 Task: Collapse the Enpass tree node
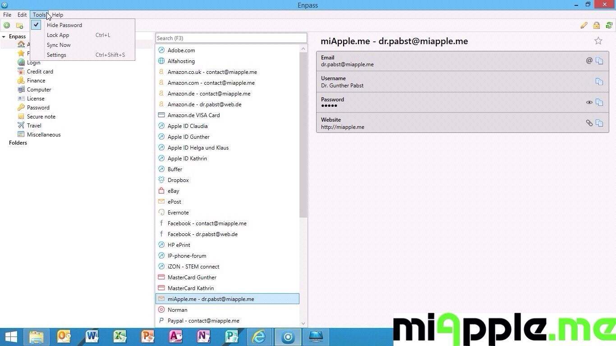pyautogui.click(x=4, y=36)
